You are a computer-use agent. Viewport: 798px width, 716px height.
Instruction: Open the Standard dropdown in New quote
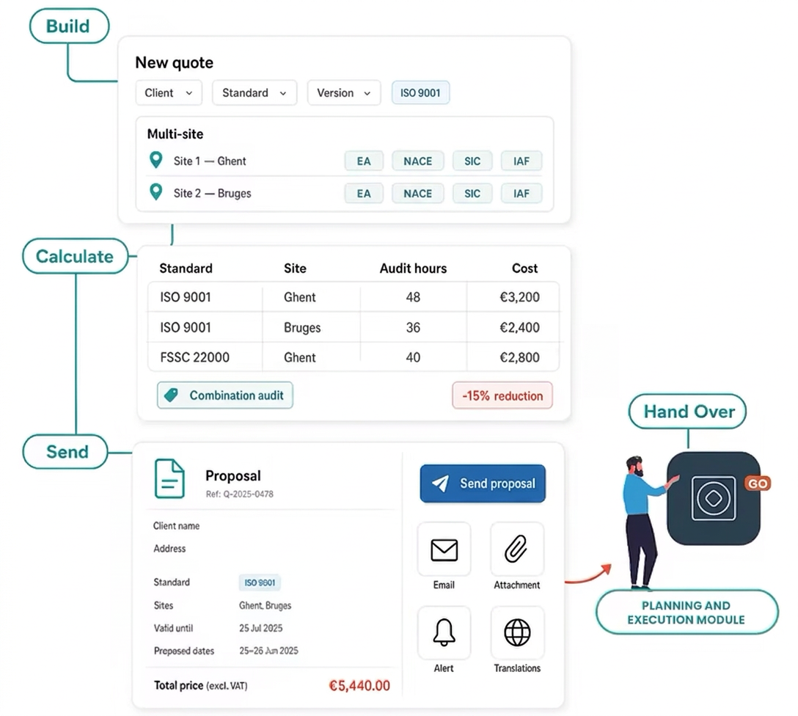pos(255,93)
